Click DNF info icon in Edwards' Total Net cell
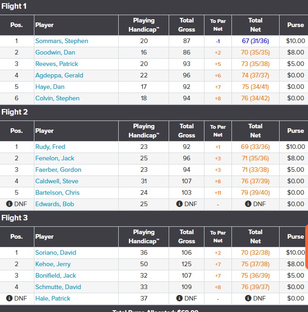The width and height of the screenshot is (308, 312). tap(248, 204)
